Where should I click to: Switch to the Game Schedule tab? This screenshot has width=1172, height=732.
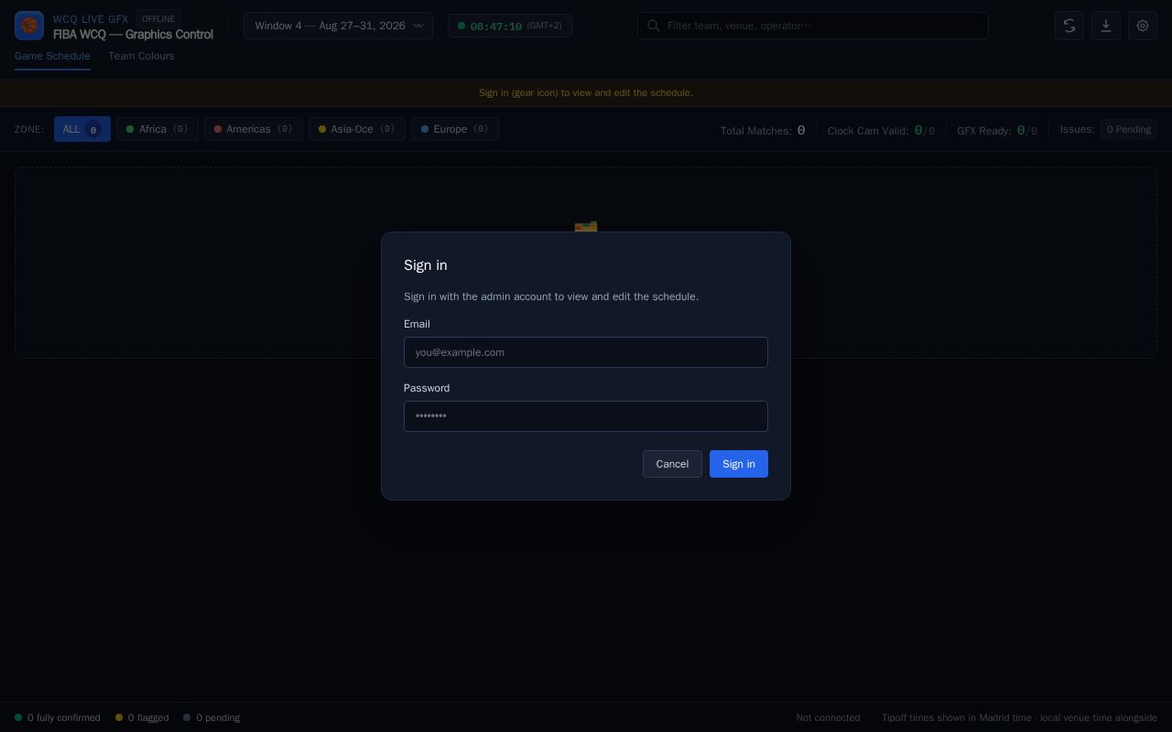(x=52, y=56)
